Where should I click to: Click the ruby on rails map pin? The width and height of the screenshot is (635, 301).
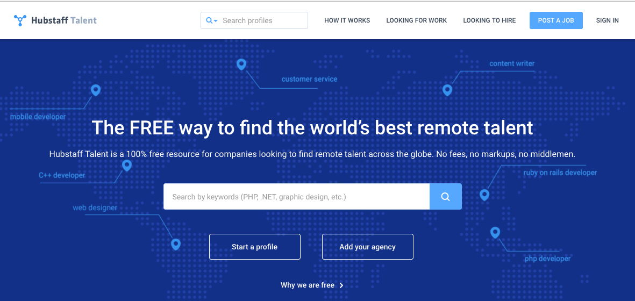(484, 195)
